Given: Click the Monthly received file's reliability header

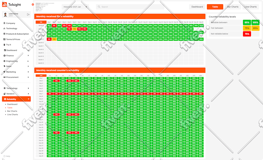Looking at the screenshot, I should pyautogui.click(x=120, y=16).
